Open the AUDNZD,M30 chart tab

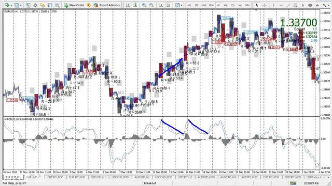coord(206,177)
